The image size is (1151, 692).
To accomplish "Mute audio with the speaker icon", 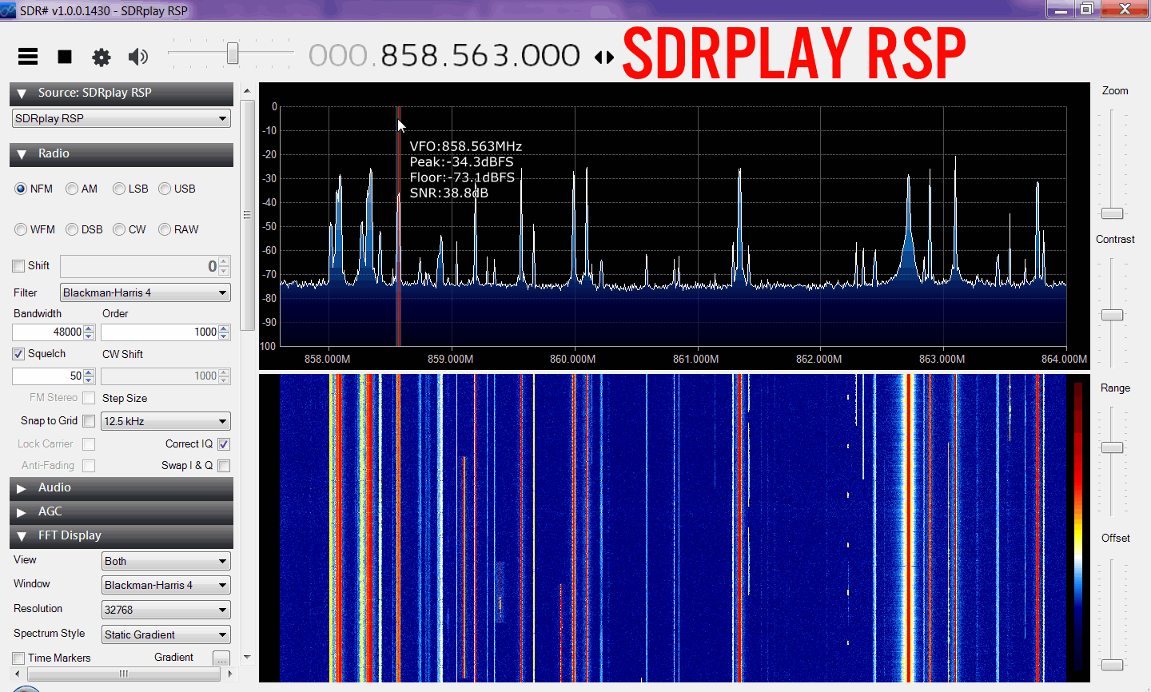I will 138,57.
